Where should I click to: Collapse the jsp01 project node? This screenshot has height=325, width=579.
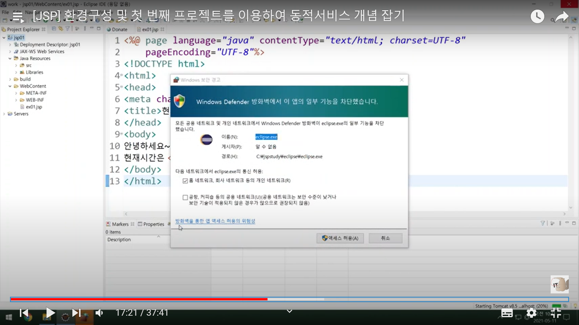(x=4, y=38)
